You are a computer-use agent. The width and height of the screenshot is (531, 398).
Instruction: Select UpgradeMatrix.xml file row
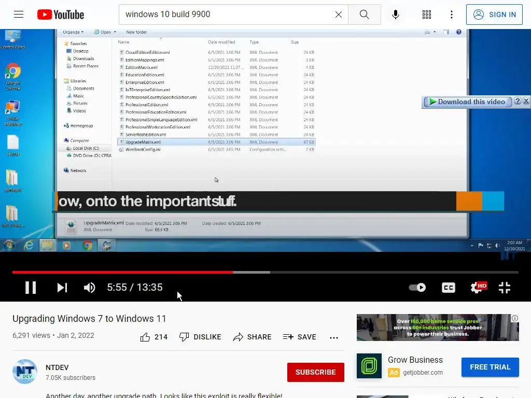[x=216, y=142]
